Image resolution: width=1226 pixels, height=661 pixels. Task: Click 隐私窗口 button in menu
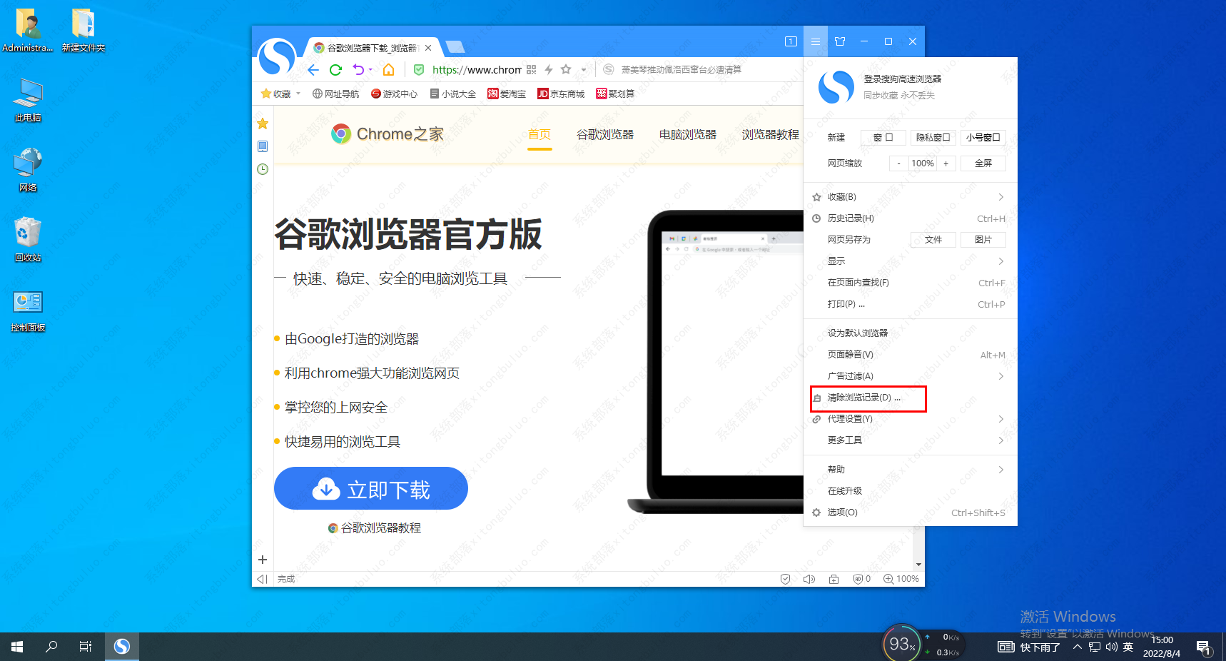point(933,137)
